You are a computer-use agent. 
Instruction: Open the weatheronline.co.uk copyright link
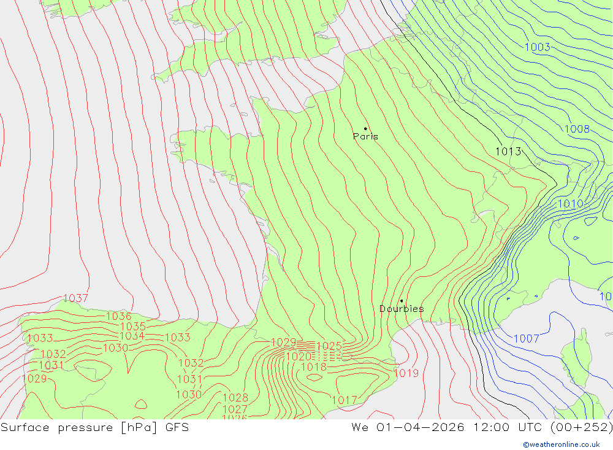[562, 444]
